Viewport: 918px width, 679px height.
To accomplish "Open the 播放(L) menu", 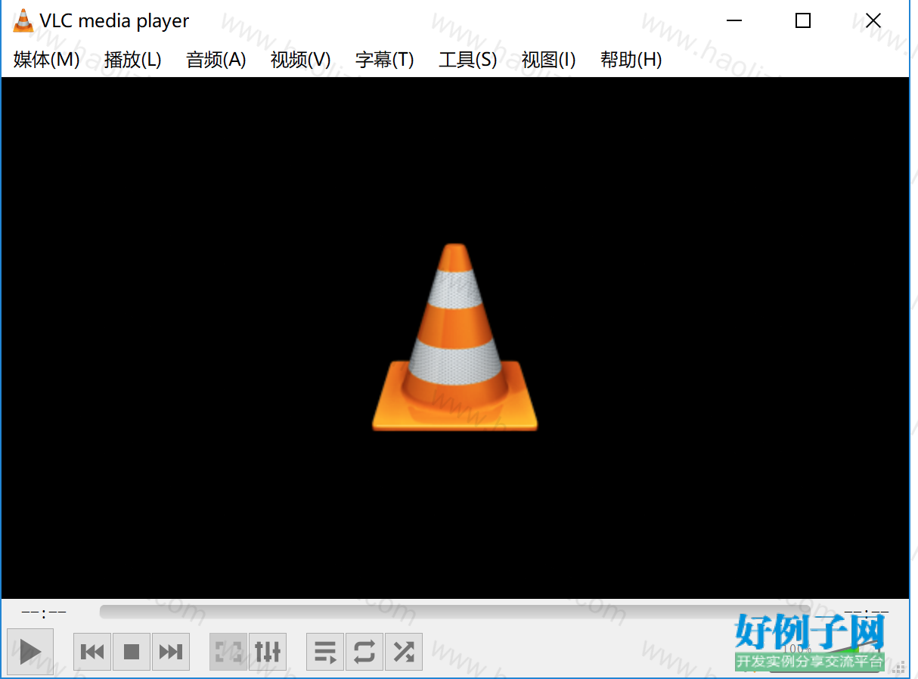I will (133, 60).
